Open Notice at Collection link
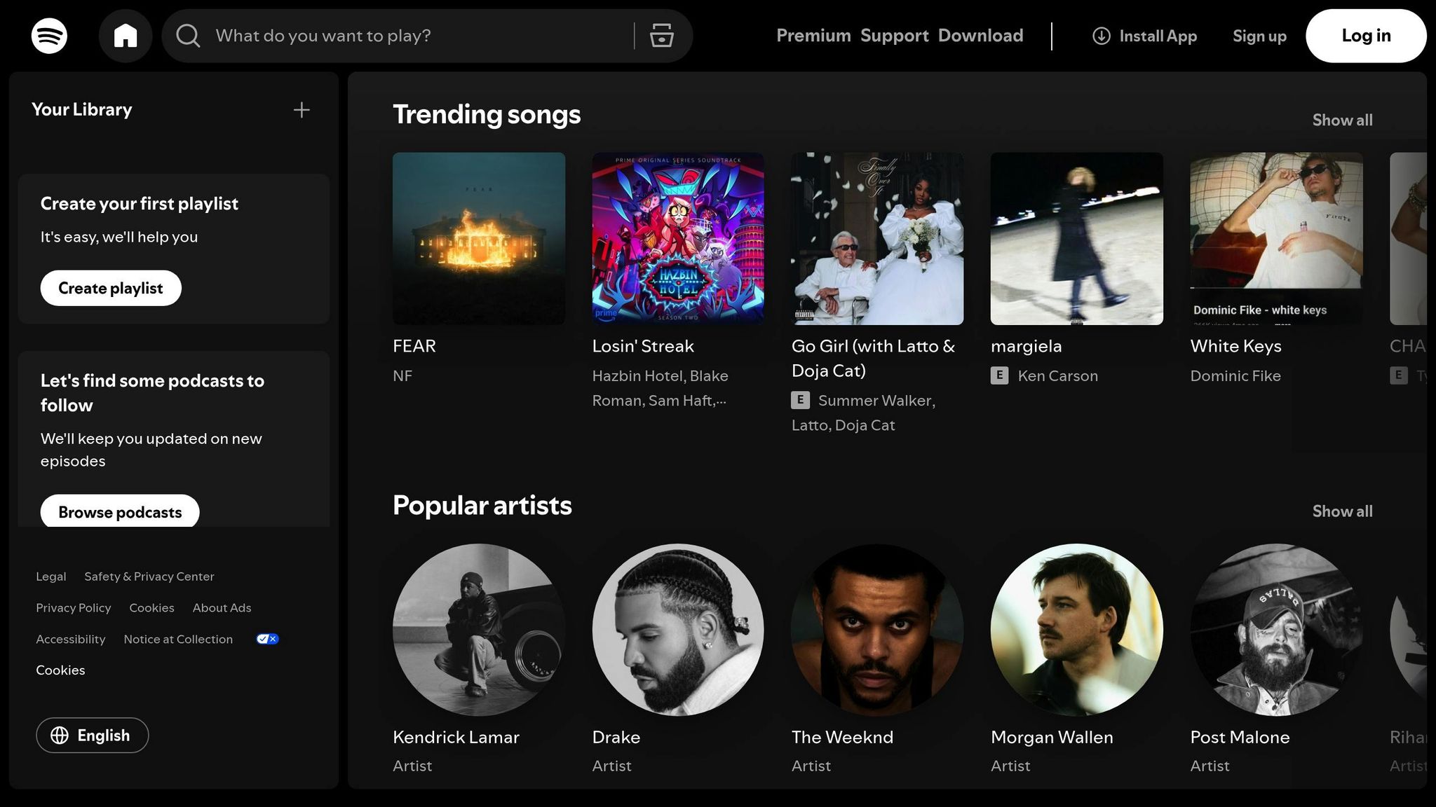The image size is (1436, 807). (178, 639)
